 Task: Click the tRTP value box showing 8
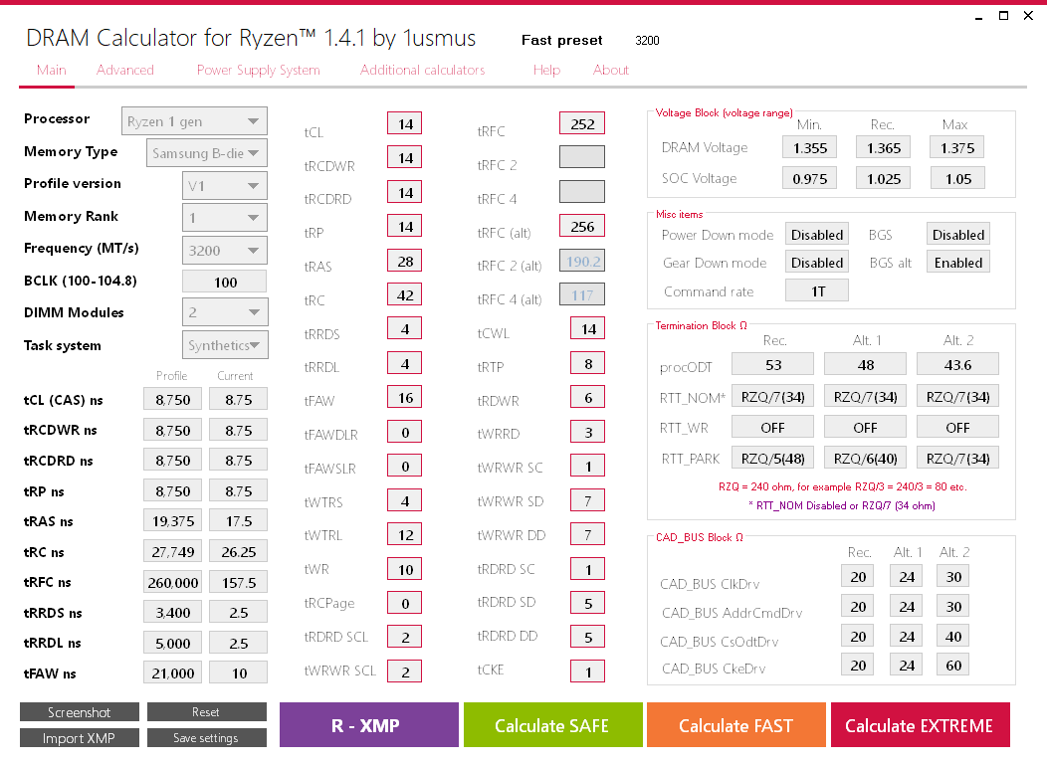pos(587,364)
